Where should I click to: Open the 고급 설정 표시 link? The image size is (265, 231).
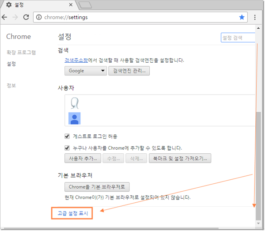click(x=73, y=213)
